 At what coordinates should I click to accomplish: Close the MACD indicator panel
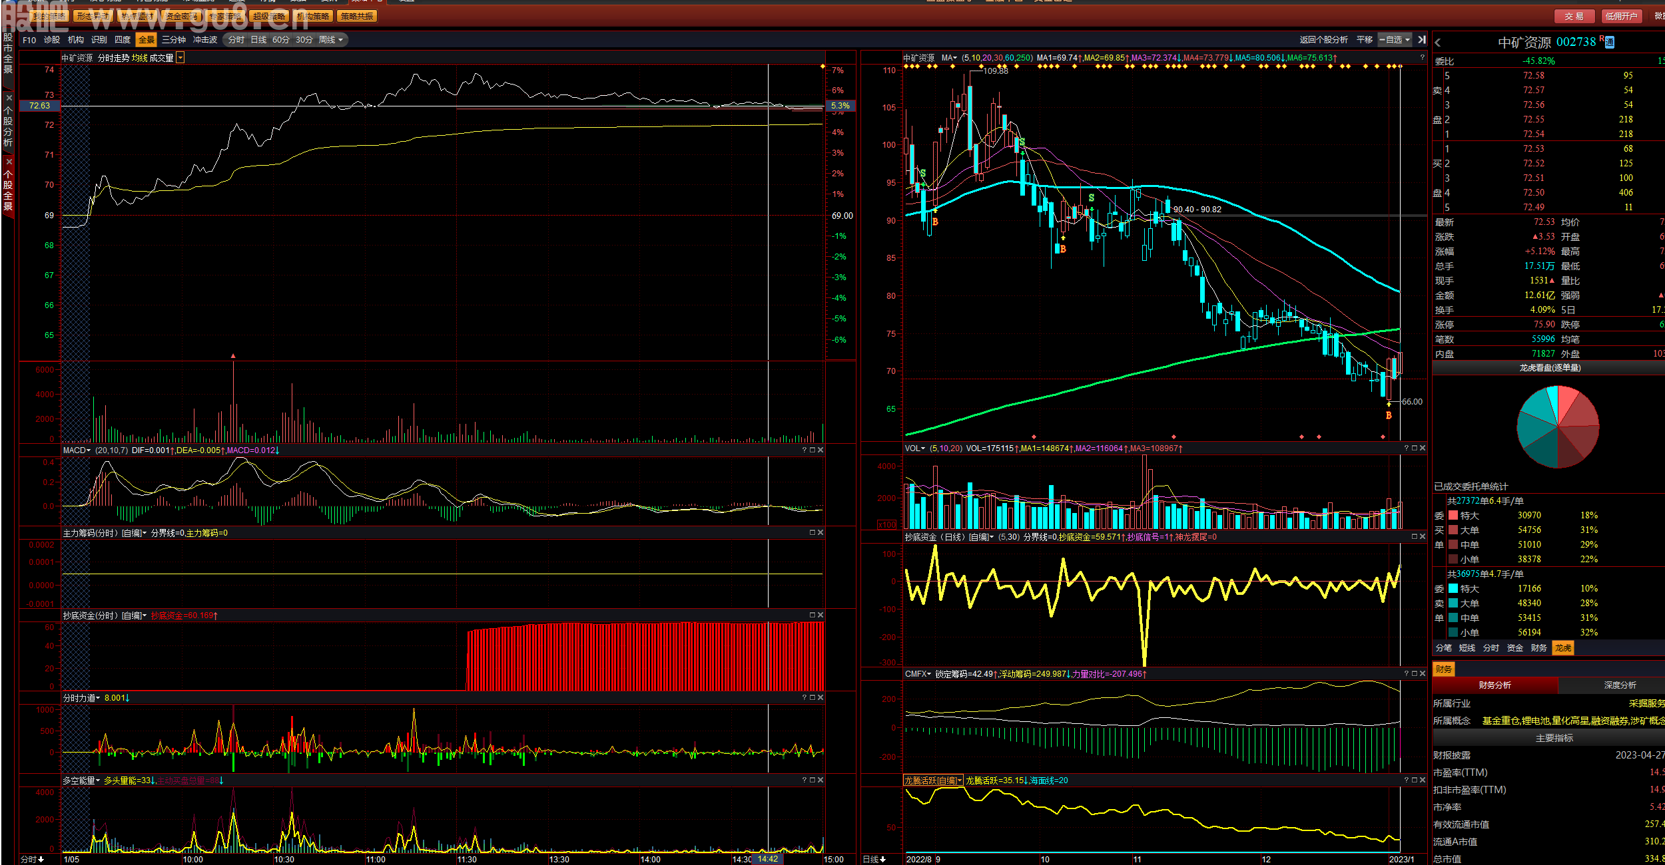(x=821, y=450)
